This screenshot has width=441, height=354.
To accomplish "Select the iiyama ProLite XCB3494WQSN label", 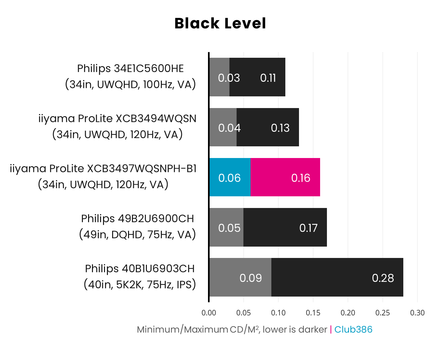I will (x=117, y=126).
